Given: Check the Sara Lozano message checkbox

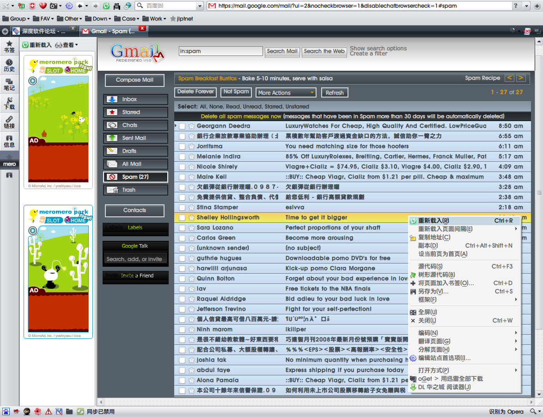Looking at the screenshot, I should 182,228.
